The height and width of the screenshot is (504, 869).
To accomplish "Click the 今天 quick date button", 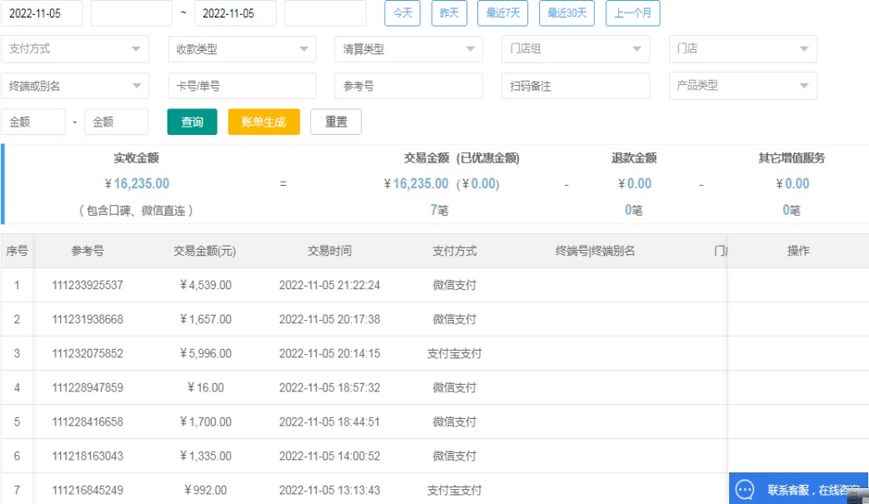I will 402,13.
